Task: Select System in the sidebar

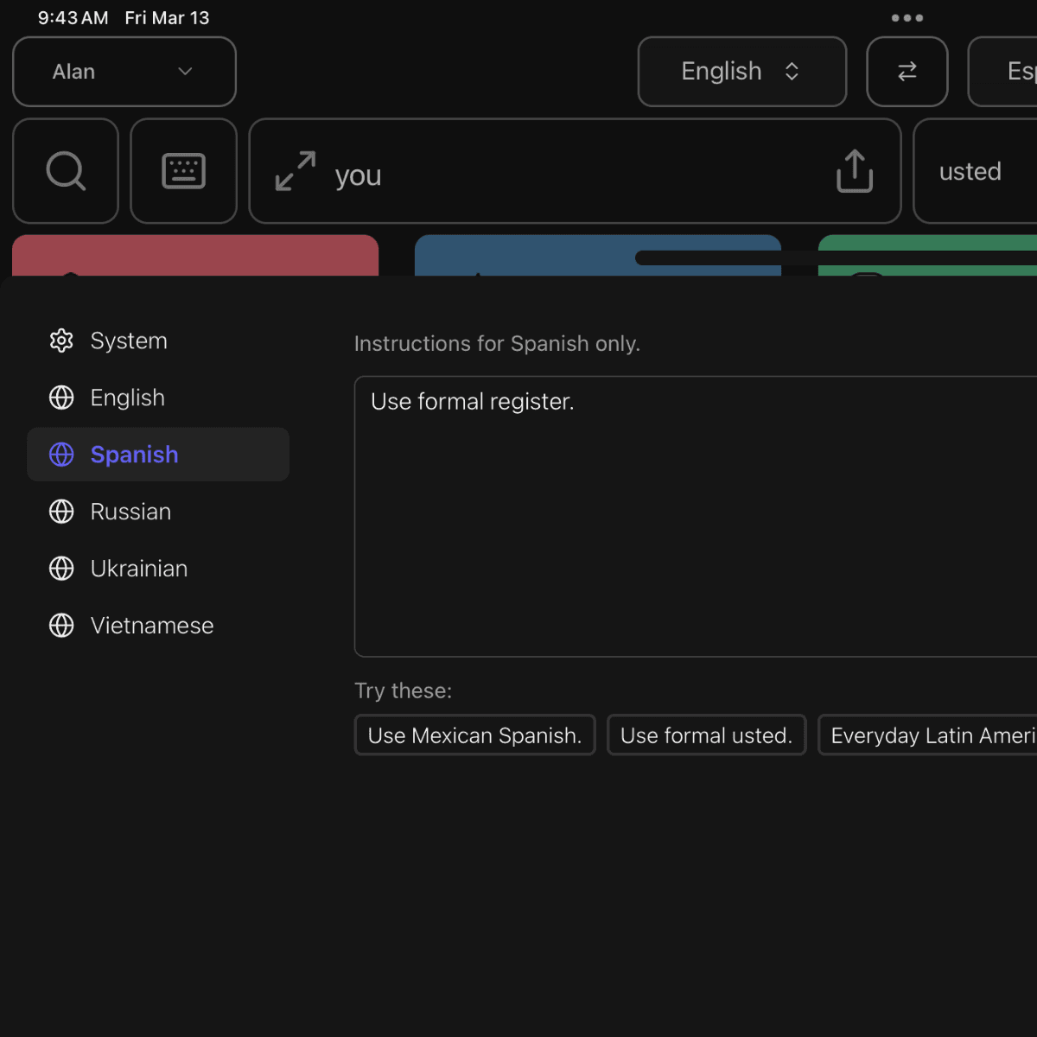Action: (x=128, y=340)
